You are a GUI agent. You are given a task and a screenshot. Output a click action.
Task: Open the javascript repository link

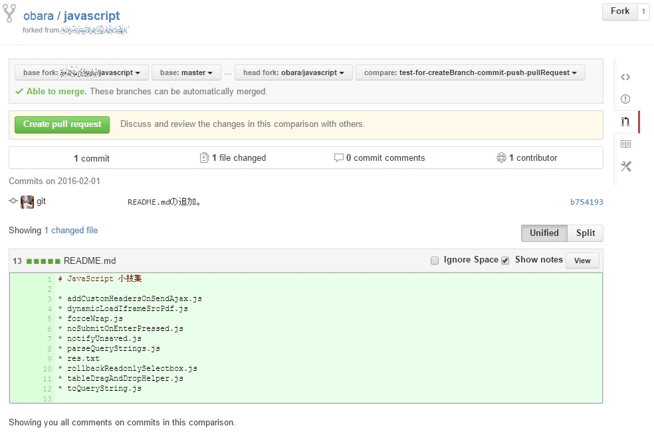coord(91,16)
